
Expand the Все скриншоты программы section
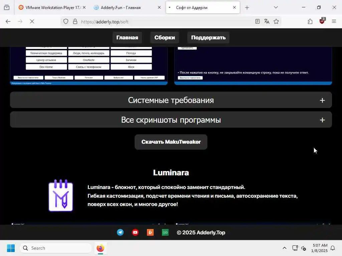(171, 120)
